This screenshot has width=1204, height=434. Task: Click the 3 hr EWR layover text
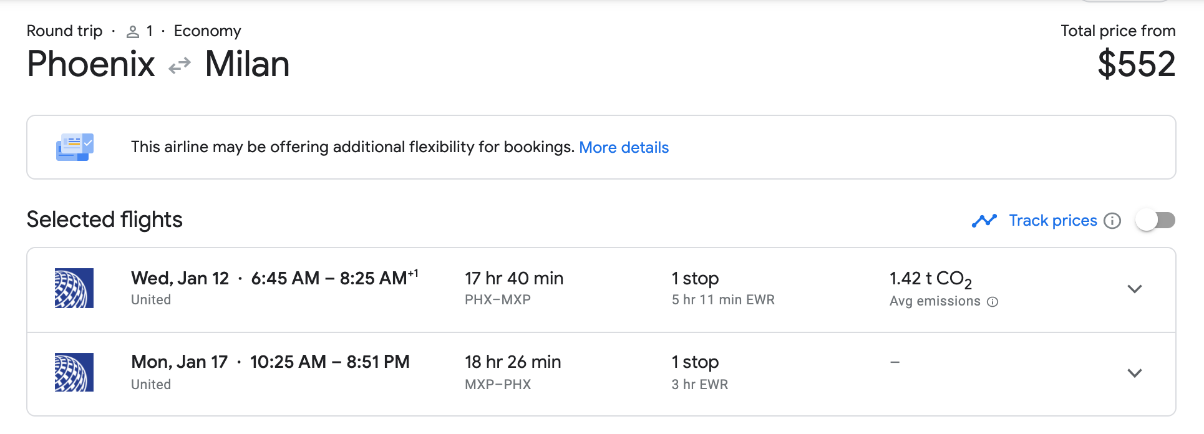(x=700, y=385)
